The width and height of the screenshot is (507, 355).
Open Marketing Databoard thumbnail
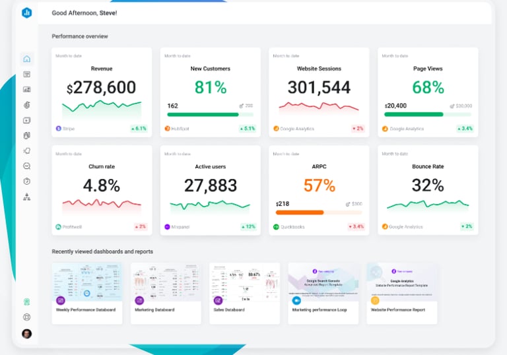(166, 282)
